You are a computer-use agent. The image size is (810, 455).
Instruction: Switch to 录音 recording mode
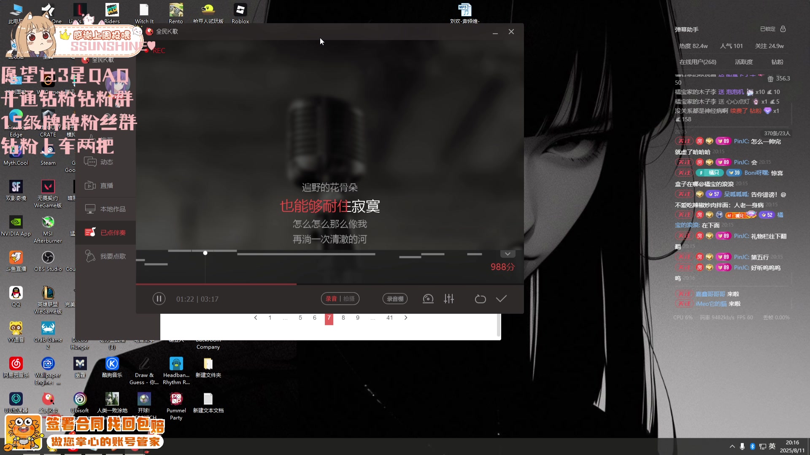pos(331,299)
